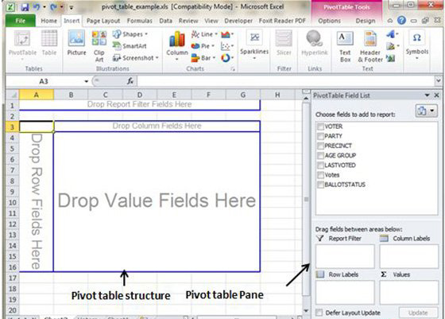Switch to the Data tab
445x319 pixels.
tap(165, 21)
